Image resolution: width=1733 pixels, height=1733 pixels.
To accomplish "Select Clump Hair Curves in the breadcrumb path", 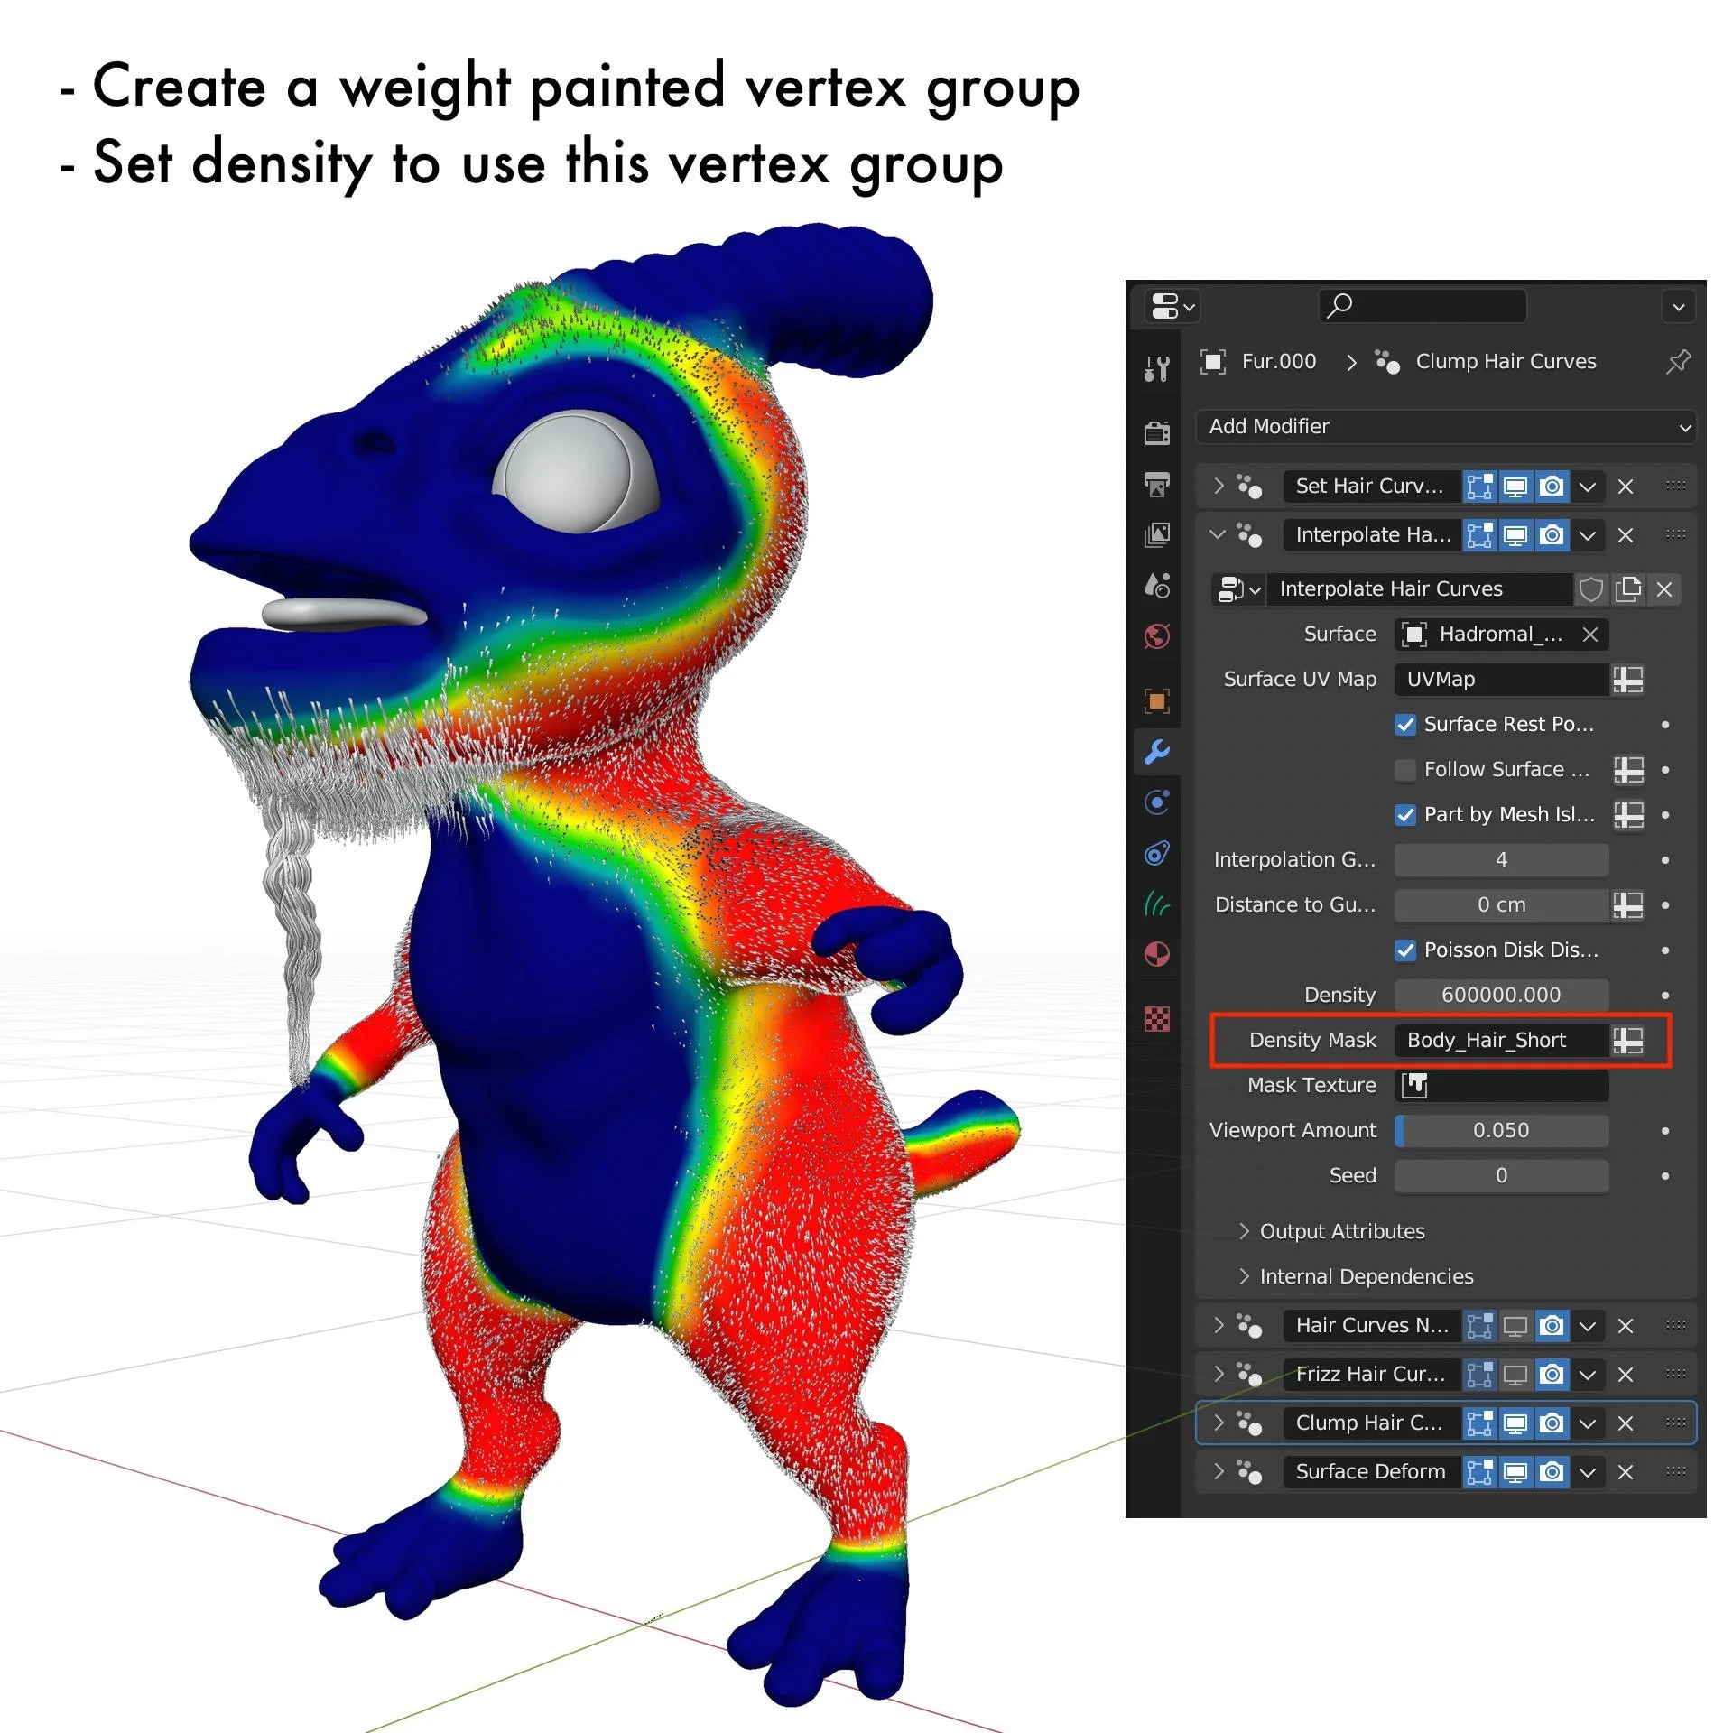I will click(1504, 361).
